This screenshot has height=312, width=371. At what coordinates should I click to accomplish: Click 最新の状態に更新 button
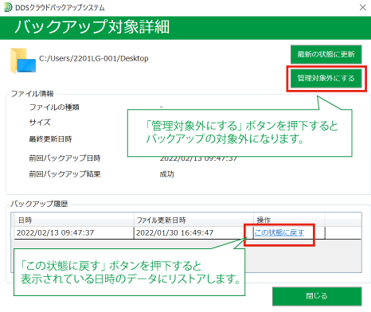pyautogui.click(x=326, y=54)
